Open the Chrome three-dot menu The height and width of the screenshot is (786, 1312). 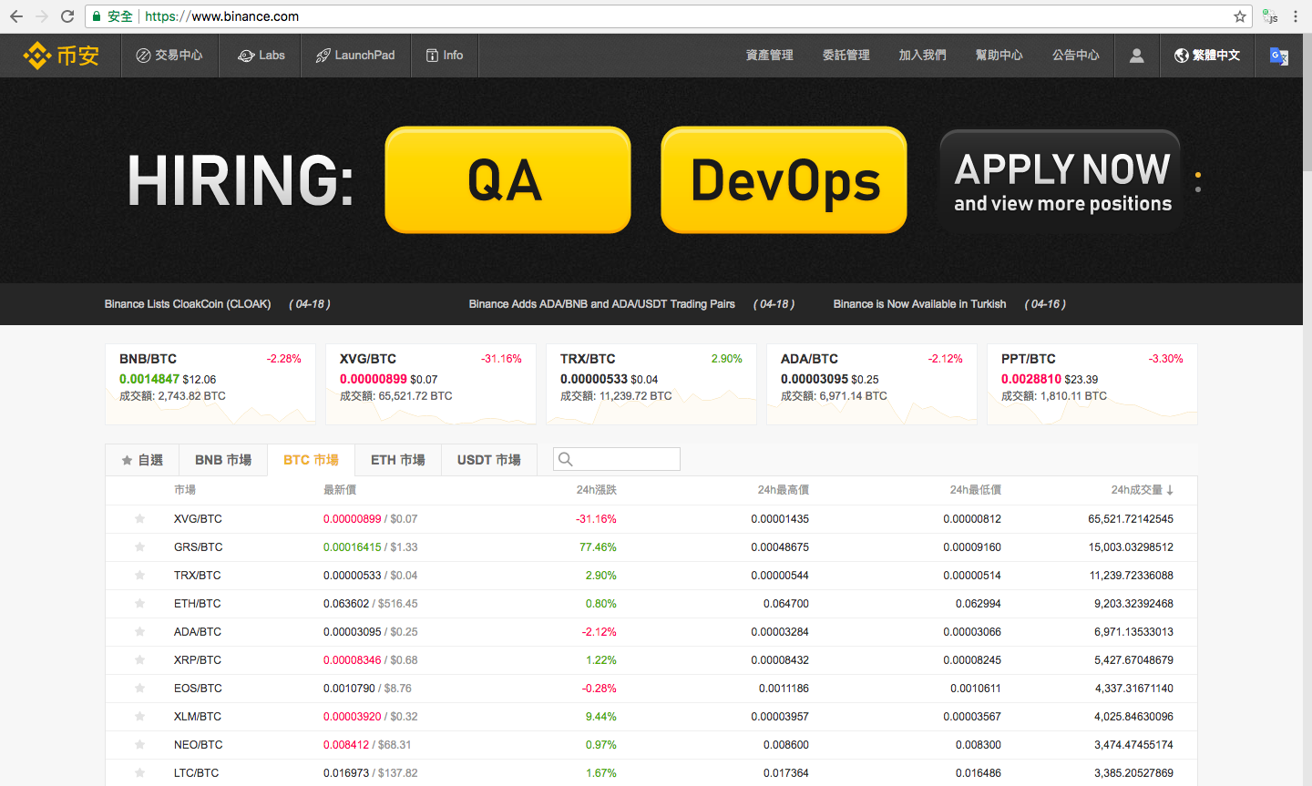[x=1296, y=16]
